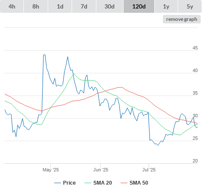Click the remove graph button
This screenshot has height=194, width=202.
pyautogui.click(x=182, y=19)
